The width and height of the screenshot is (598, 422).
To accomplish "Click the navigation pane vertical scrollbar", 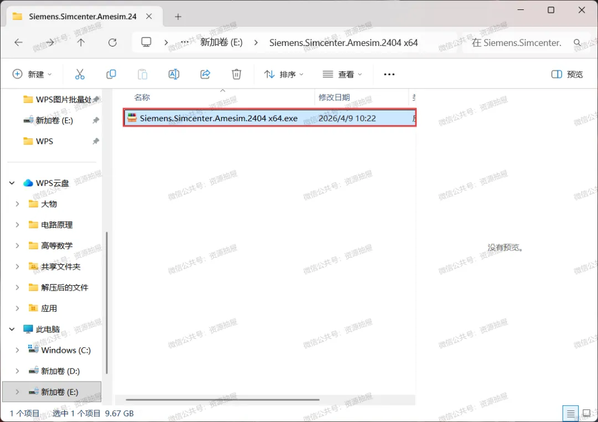I will (106, 302).
